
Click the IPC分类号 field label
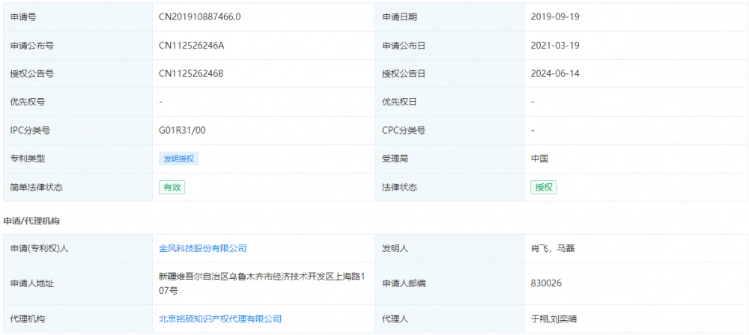[30, 130]
